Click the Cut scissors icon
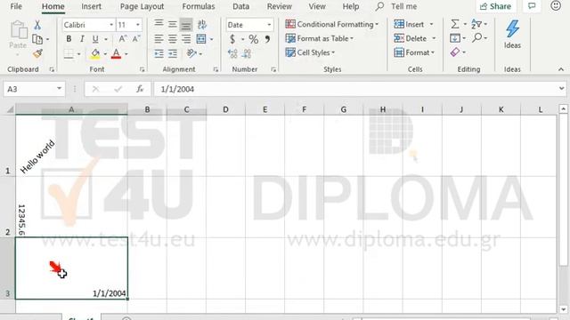The width and height of the screenshot is (570, 320). pyautogui.click(x=37, y=25)
